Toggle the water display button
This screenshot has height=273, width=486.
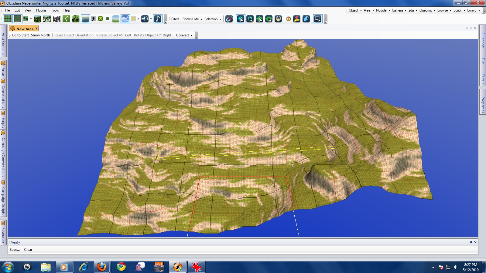pyautogui.click(x=86, y=19)
